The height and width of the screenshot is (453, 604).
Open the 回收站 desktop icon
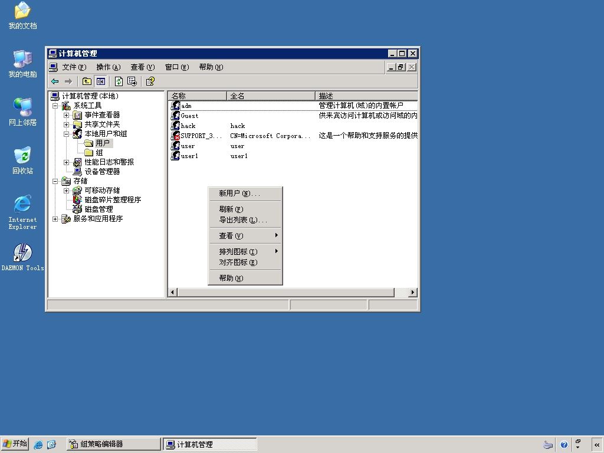tap(23, 160)
